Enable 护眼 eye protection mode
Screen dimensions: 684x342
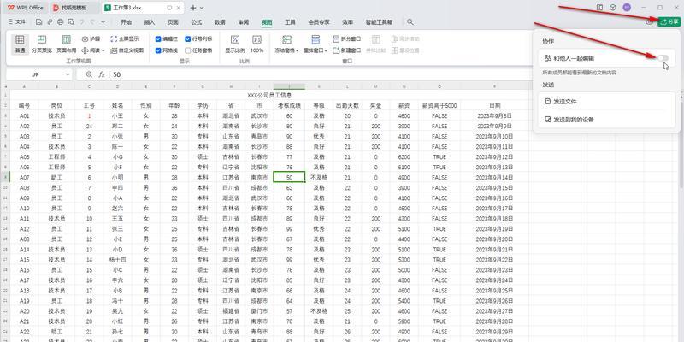(x=91, y=38)
